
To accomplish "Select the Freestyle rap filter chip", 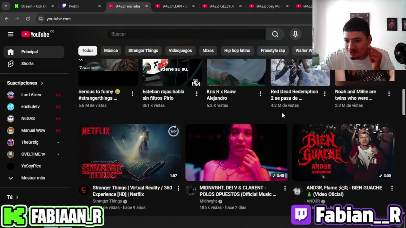I will point(273,51).
